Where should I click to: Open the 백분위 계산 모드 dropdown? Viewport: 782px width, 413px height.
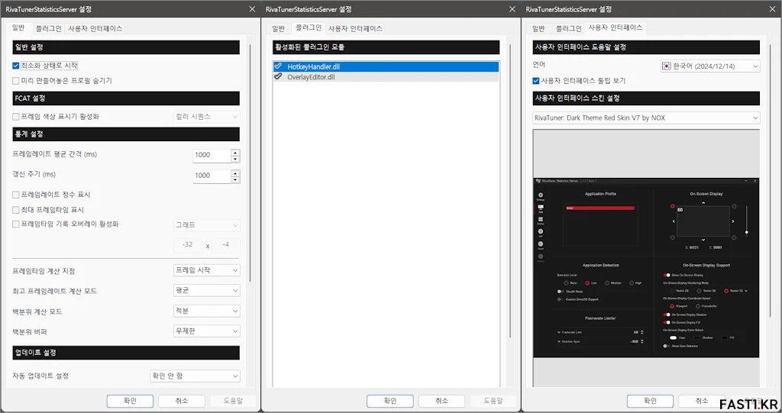206,311
